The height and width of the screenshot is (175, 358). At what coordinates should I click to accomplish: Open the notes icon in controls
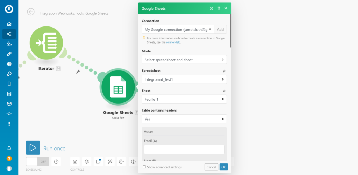coord(98,161)
